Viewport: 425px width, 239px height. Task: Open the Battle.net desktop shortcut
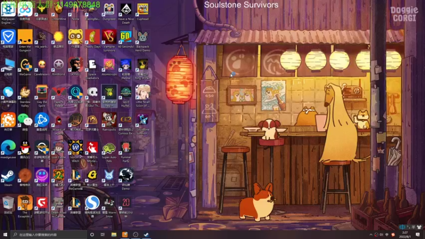coord(42,122)
